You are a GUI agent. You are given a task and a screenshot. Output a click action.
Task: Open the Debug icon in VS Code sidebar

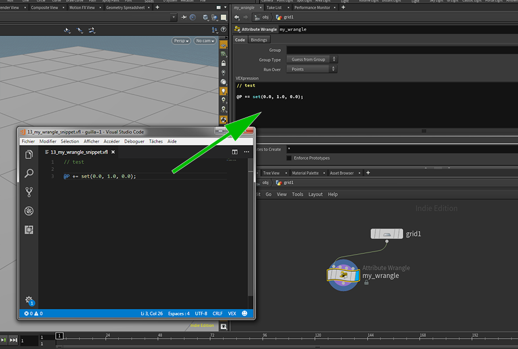click(x=29, y=211)
